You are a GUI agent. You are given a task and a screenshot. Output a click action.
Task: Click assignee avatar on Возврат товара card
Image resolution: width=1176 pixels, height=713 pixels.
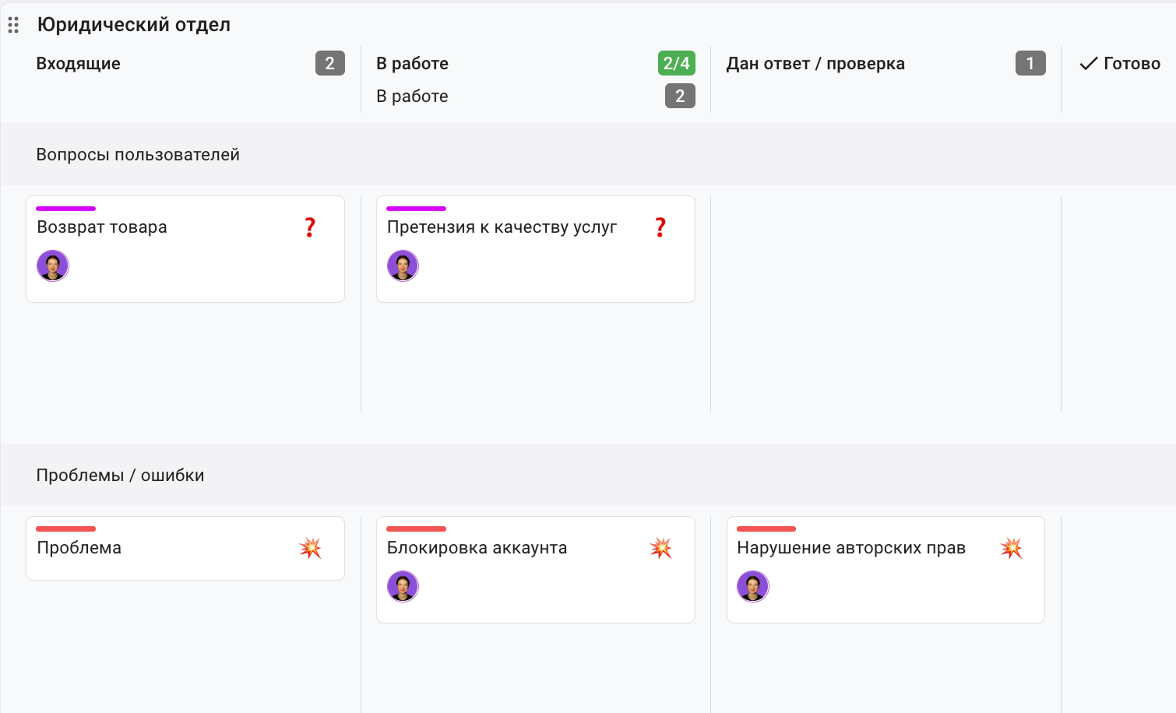point(53,266)
